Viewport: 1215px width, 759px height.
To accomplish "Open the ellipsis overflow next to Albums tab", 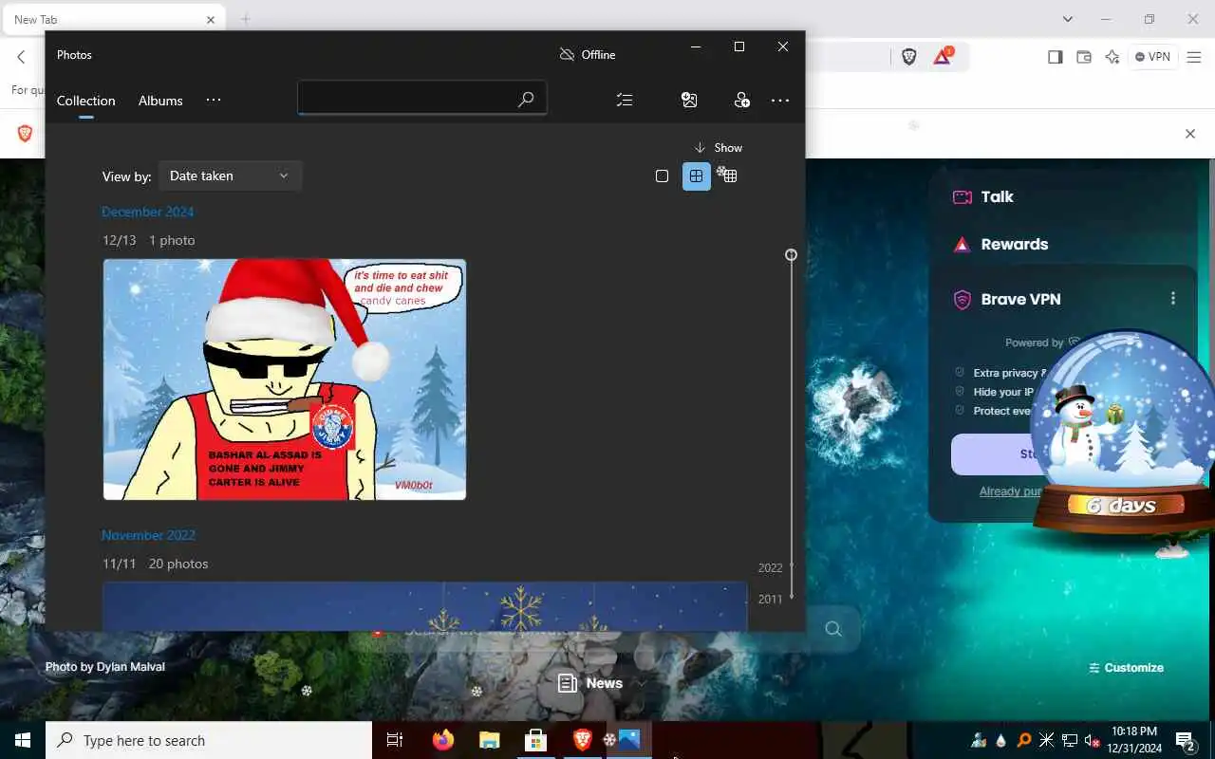I will point(214,100).
